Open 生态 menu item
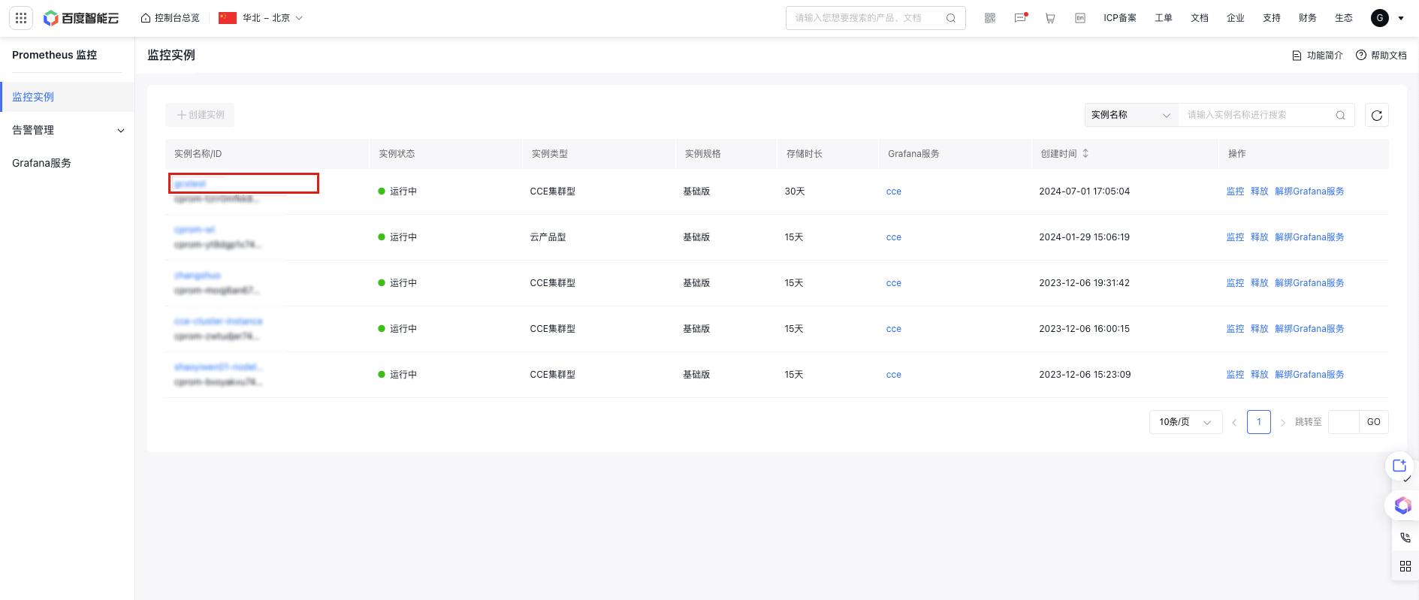 (x=1344, y=18)
